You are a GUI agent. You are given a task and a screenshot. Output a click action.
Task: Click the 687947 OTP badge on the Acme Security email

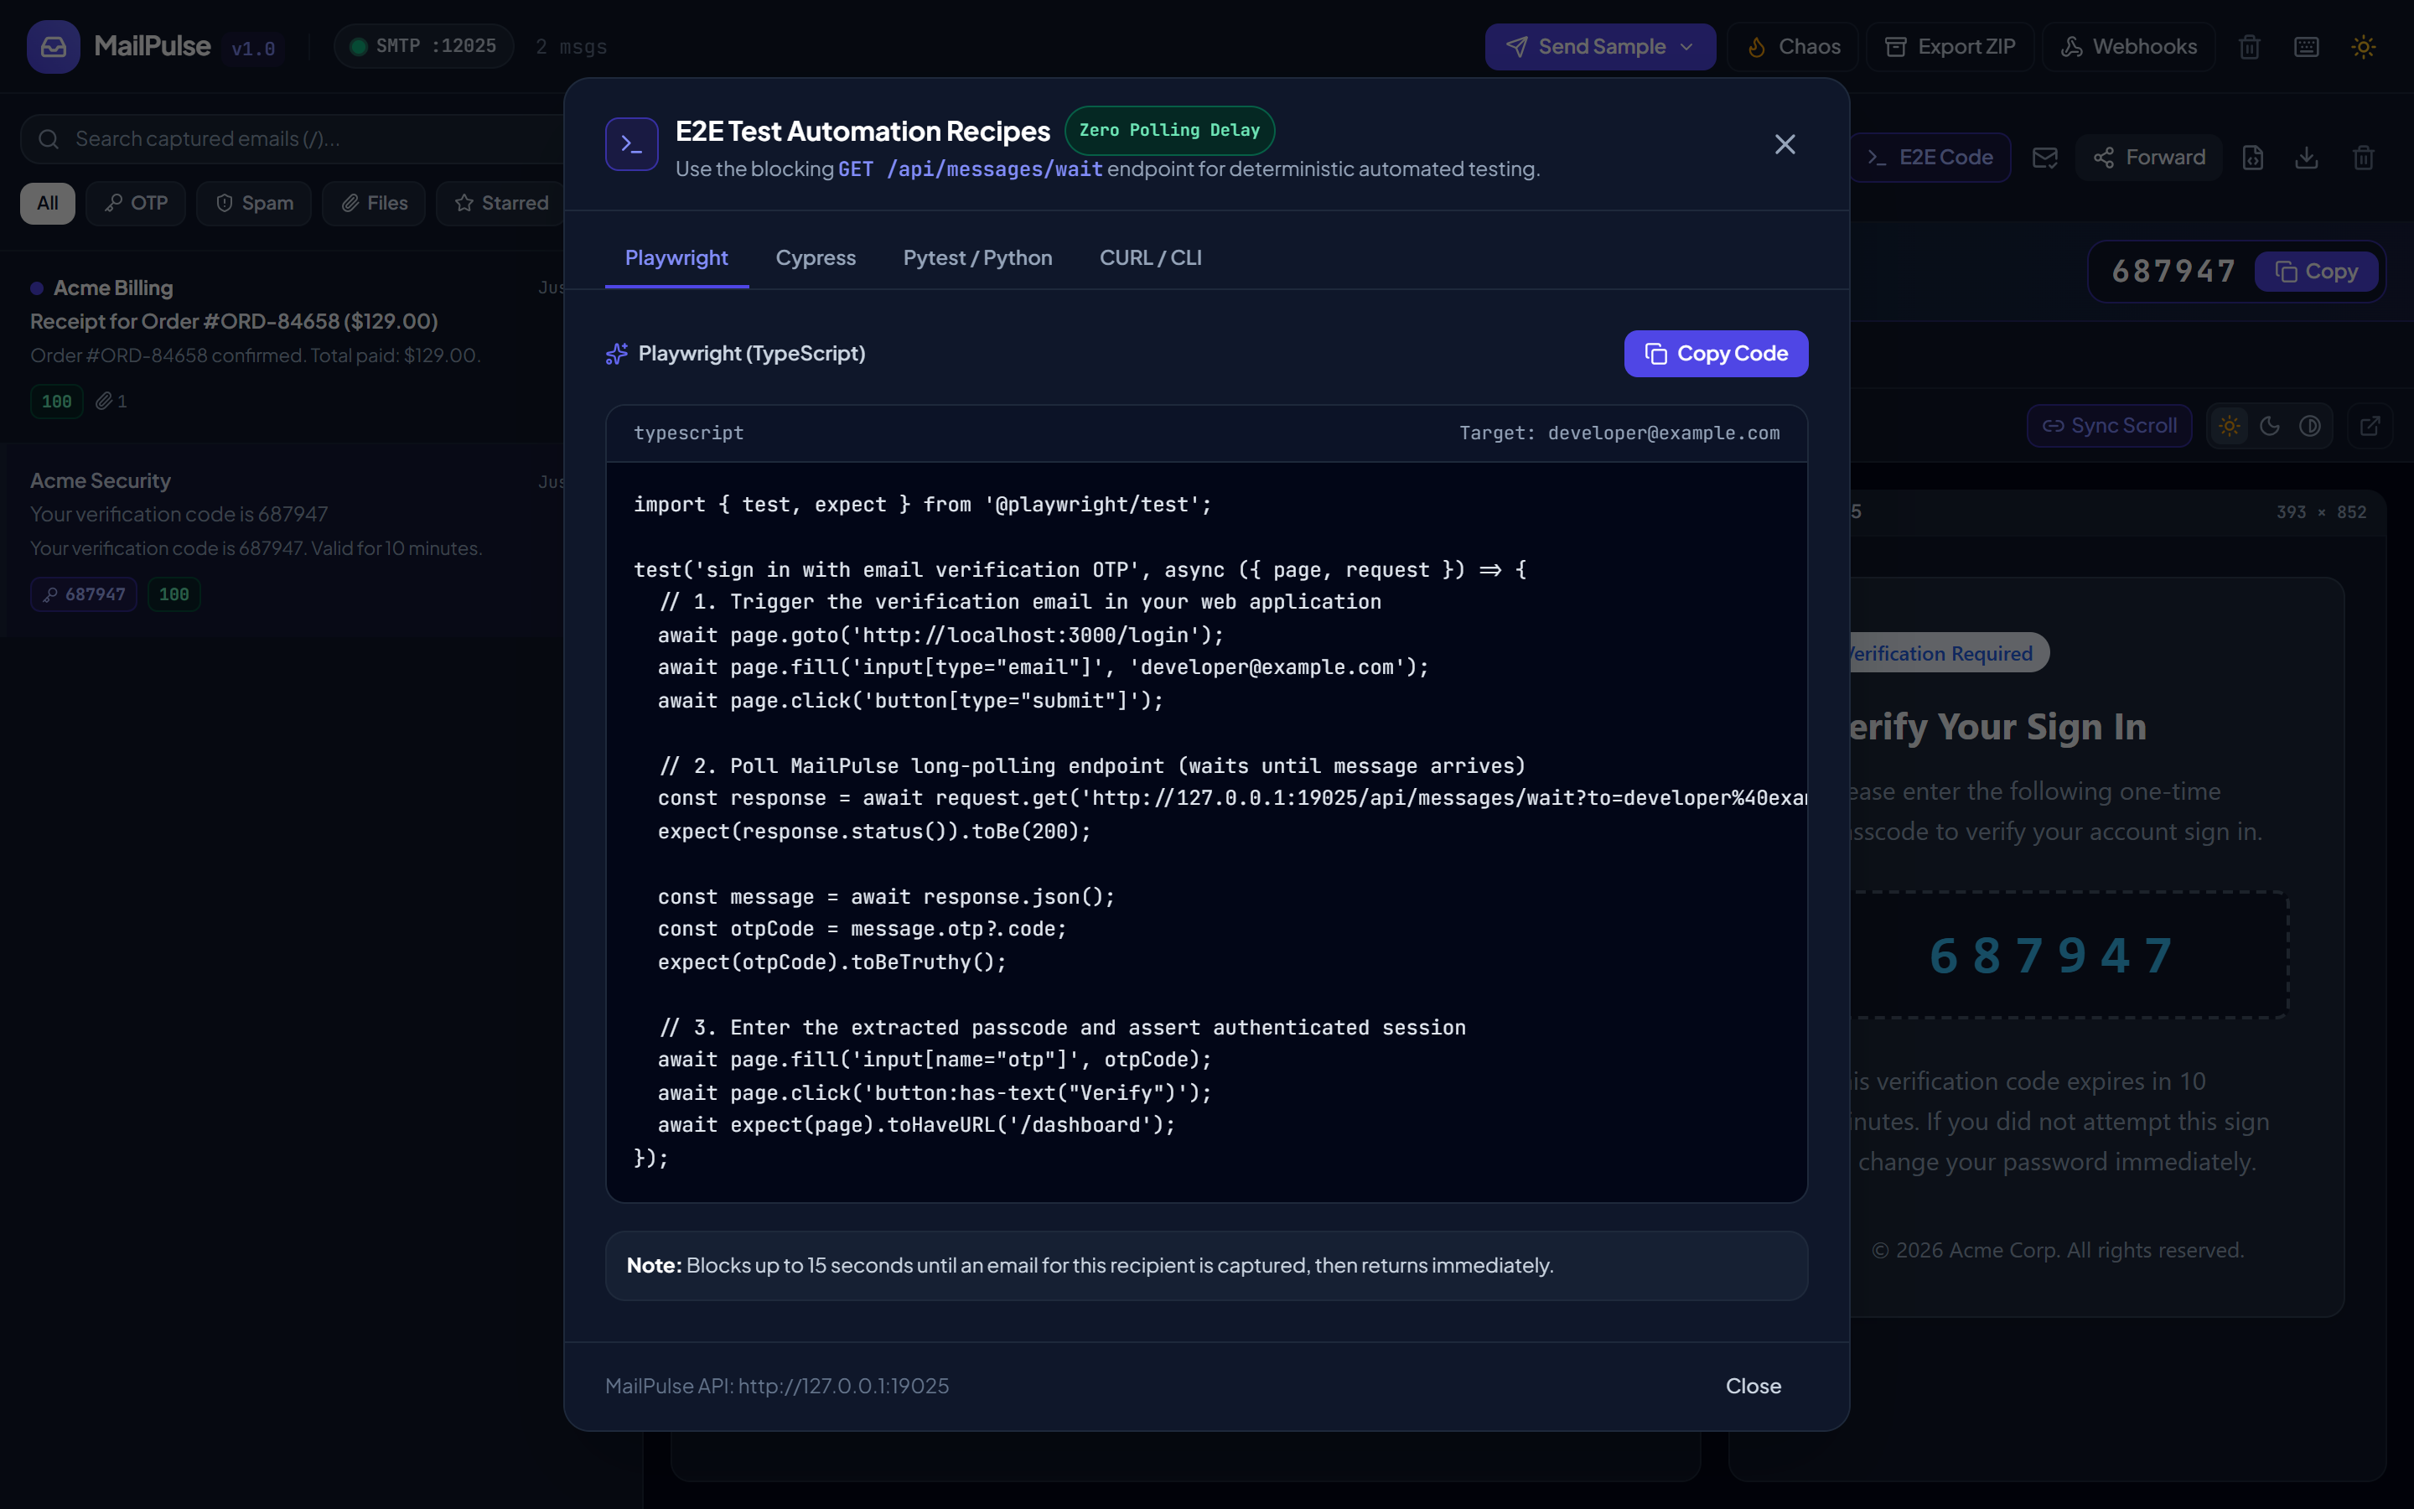(x=84, y=595)
